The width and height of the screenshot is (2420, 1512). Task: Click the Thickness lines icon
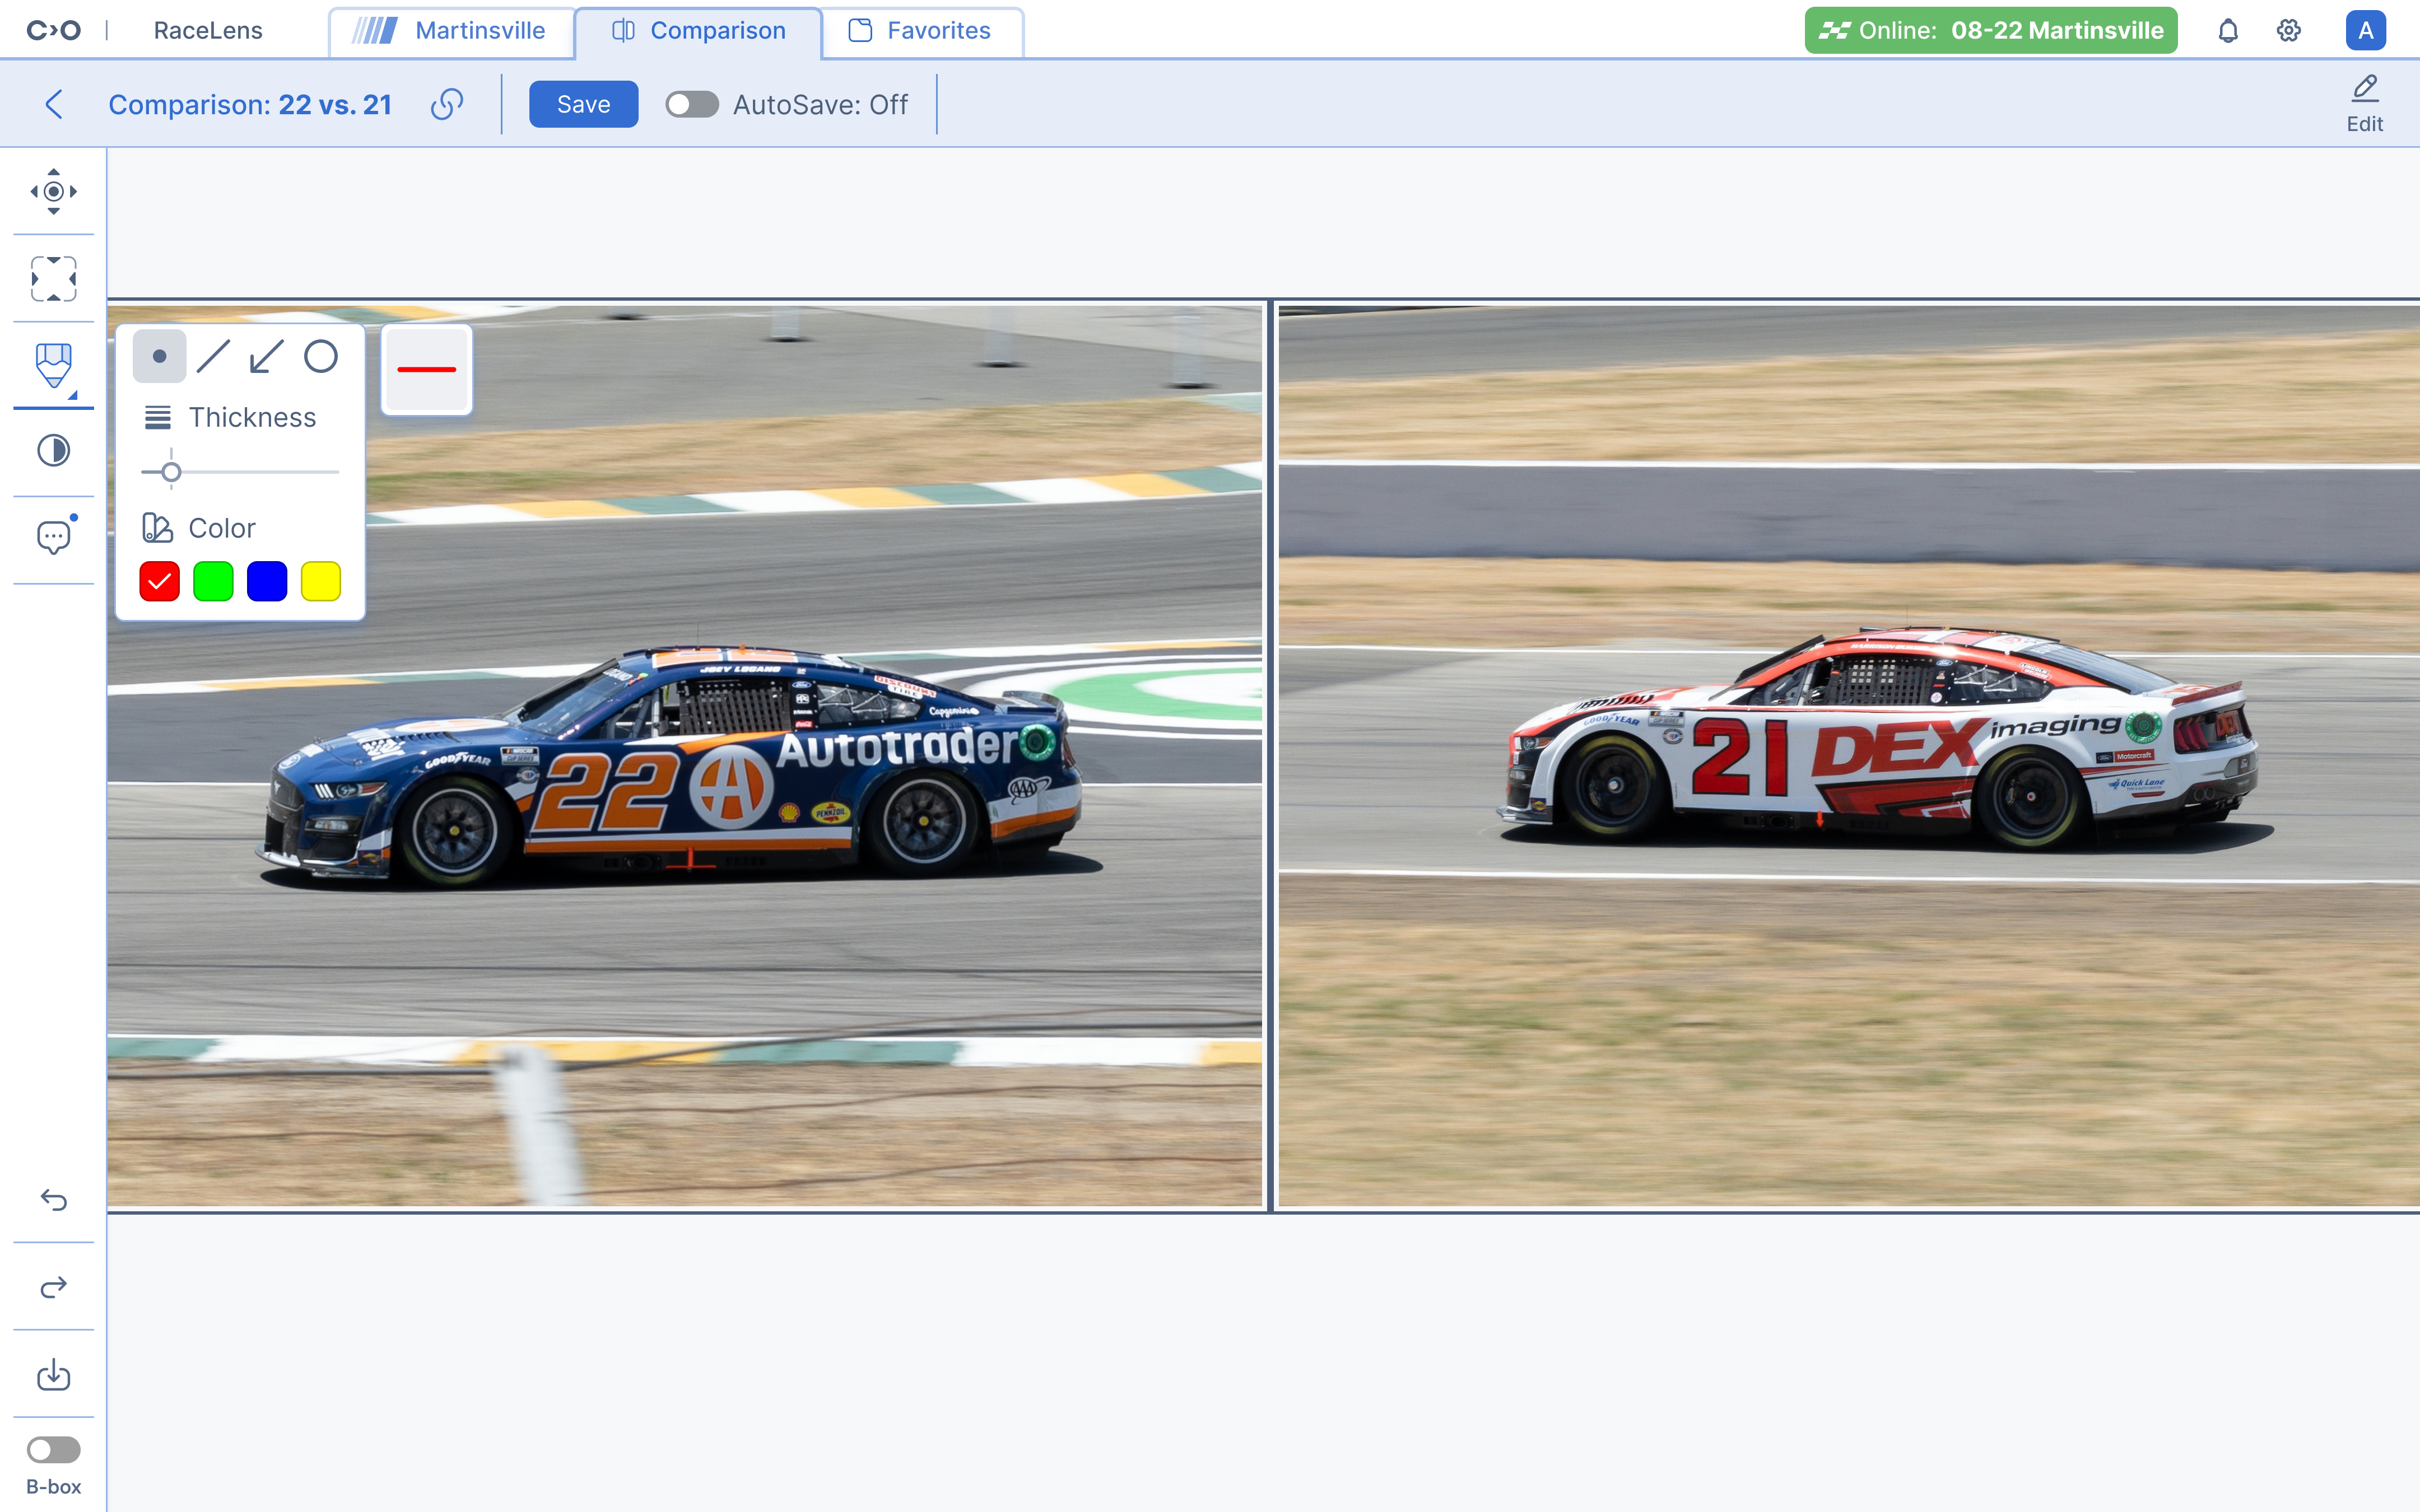tap(157, 417)
